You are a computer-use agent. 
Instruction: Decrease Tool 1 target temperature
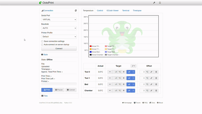tap(110, 78)
